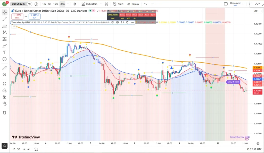
Task: Undo the last chart action
Action: click(145, 4)
